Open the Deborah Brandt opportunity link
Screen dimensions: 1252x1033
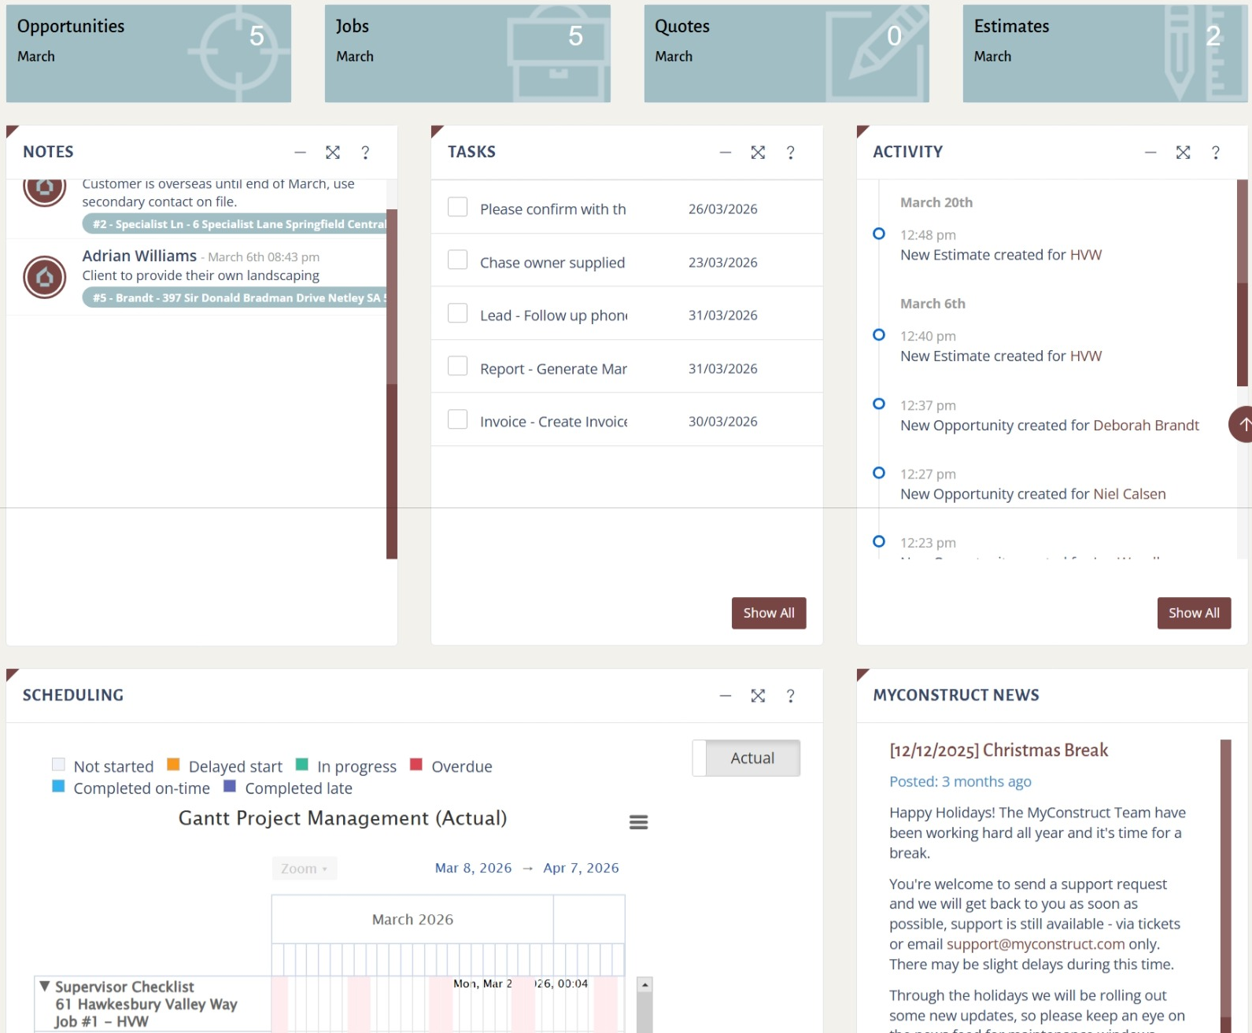click(1145, 426)
